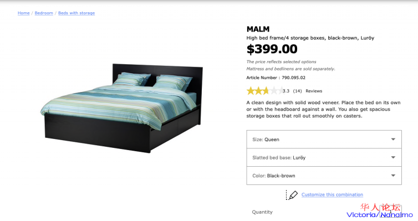The image size is (418, 221).
Task: Click the first gold rating star
Action: point(251,91)
